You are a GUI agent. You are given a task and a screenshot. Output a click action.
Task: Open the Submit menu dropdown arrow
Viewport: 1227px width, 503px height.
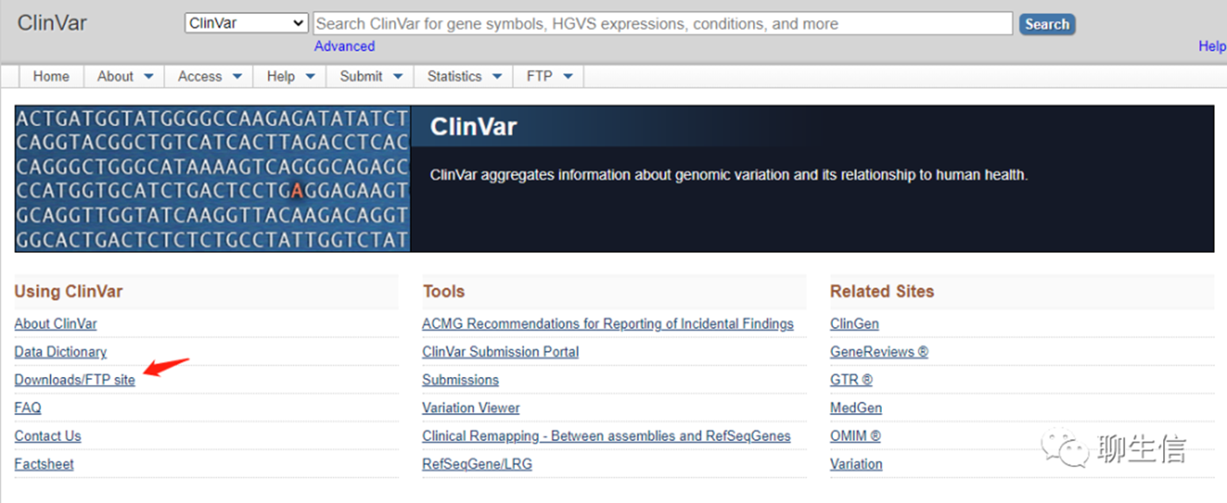click(398, 77)
